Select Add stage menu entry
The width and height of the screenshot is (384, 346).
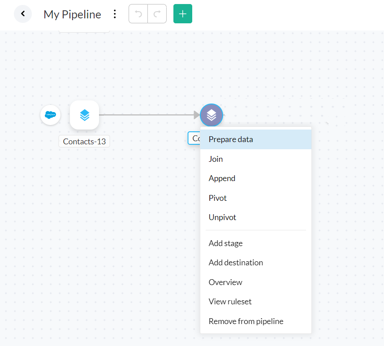[225, 243]
